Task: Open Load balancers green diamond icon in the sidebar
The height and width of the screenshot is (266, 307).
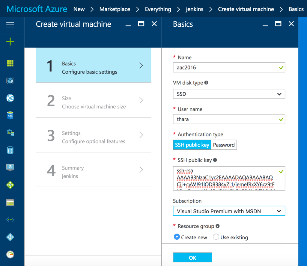Action: tap(10, 185)
